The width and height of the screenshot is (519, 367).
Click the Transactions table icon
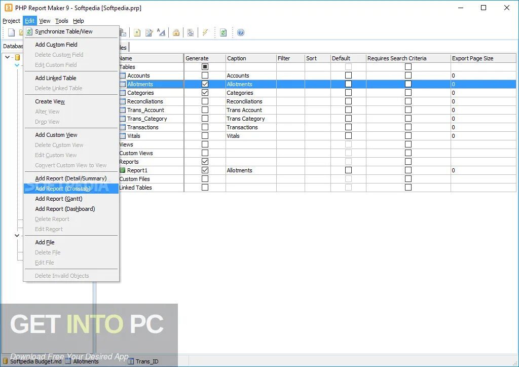tap(123, 127)
